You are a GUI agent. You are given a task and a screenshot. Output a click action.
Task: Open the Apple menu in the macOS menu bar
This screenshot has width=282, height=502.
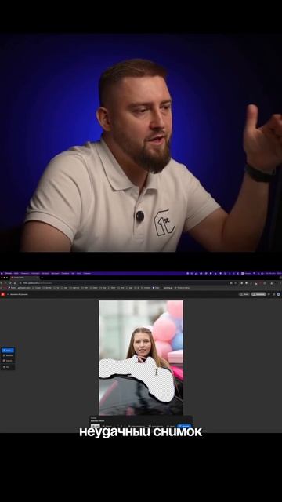point(2,274)
